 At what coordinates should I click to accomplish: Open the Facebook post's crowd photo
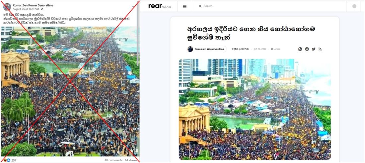(x=70, y=91)
